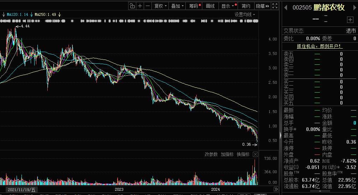Toggle 简约 simplified chart mode
Viewport: 358px width, 195px height.
[246, 6]
